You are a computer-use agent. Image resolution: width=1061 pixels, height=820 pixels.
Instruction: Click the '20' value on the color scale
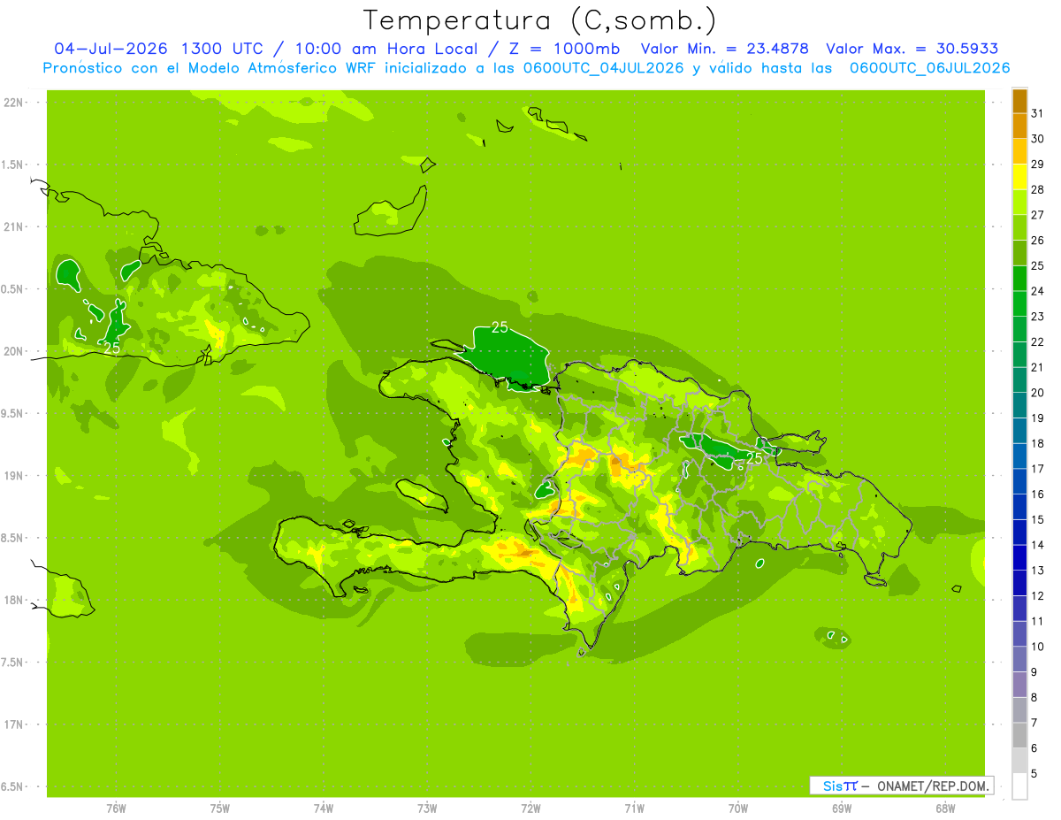click(x=1038, y=393)
